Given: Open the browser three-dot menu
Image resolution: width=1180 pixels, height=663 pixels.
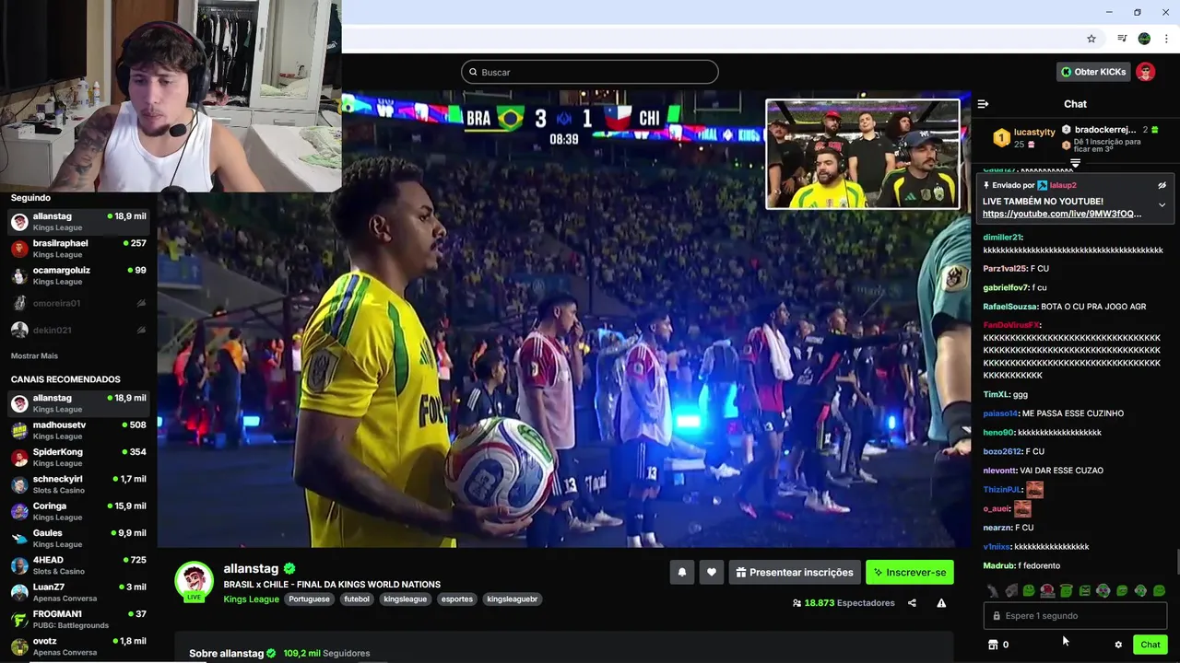Looking at the screenshot, I should tap(1166, 39).
